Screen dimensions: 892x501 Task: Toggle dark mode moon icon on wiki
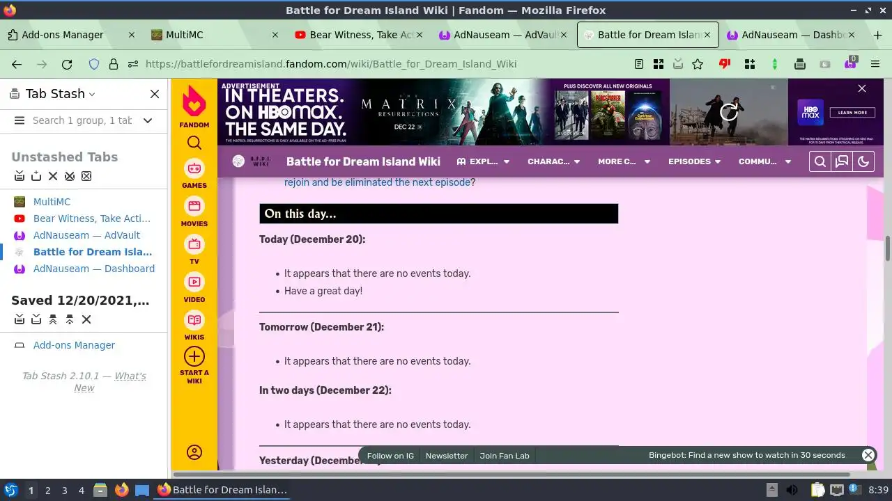[x=863, y=161]
